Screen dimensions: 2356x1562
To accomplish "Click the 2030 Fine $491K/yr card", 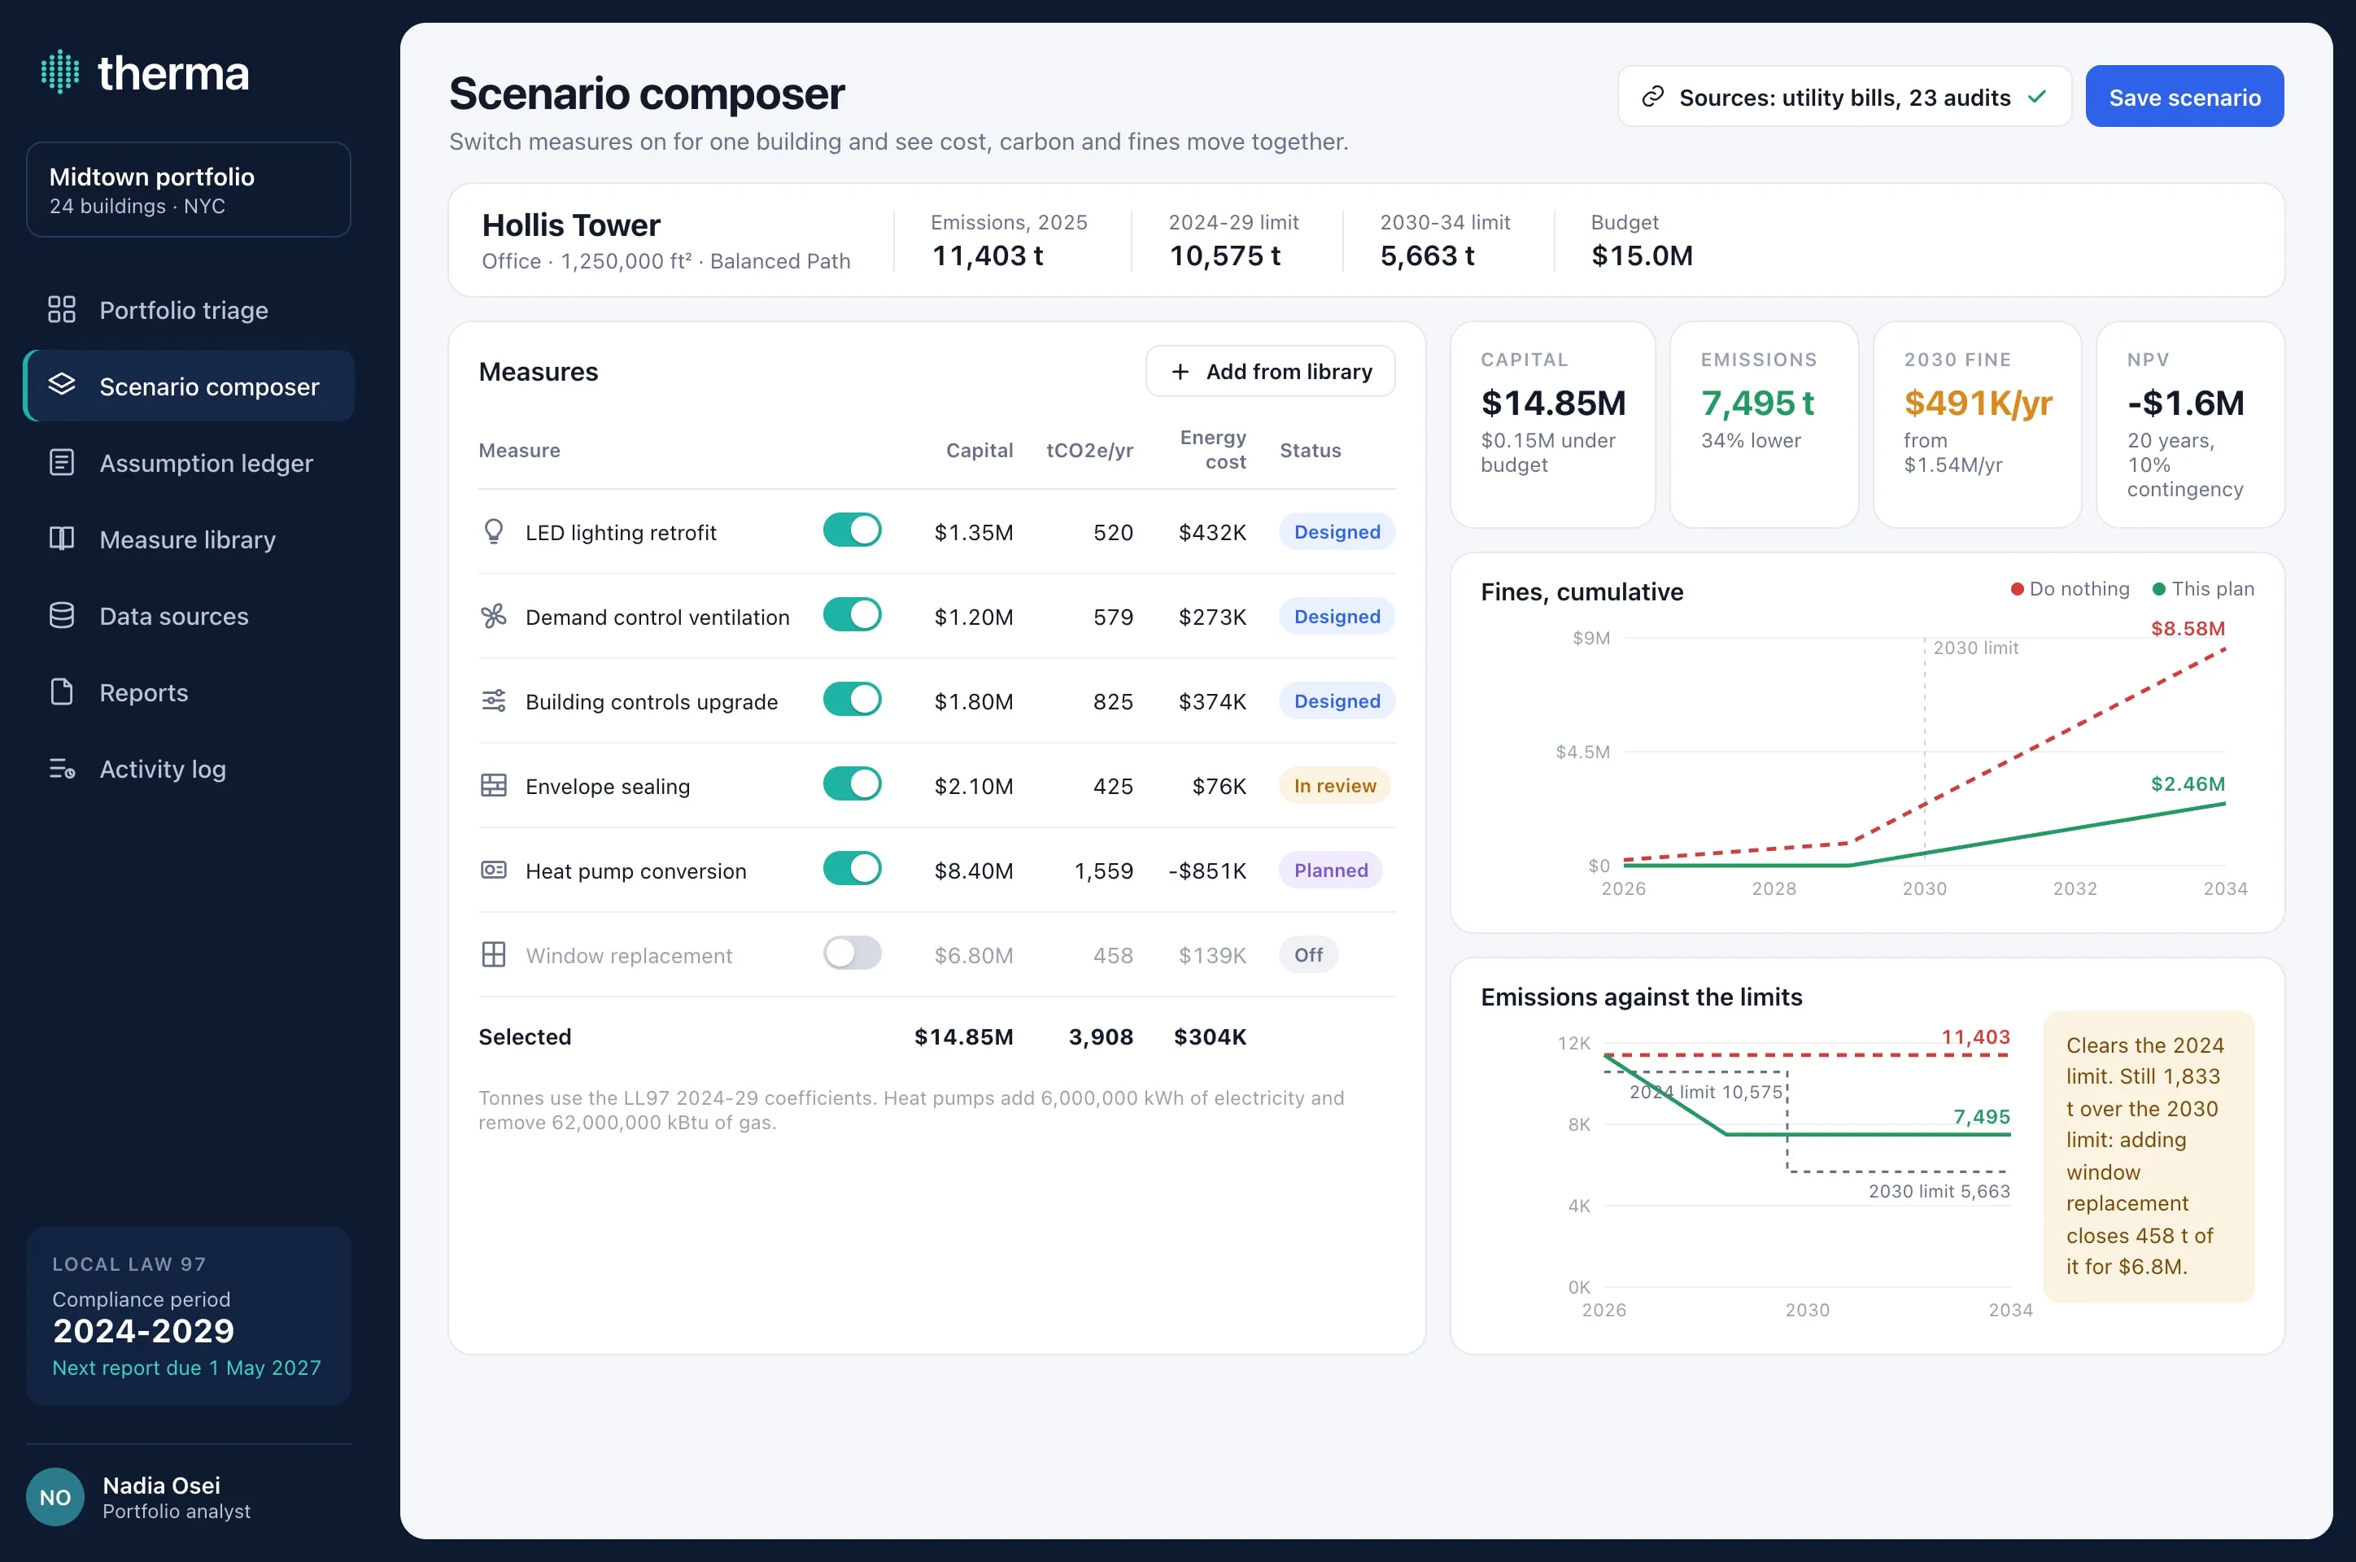I will [x=1976, y=425].
